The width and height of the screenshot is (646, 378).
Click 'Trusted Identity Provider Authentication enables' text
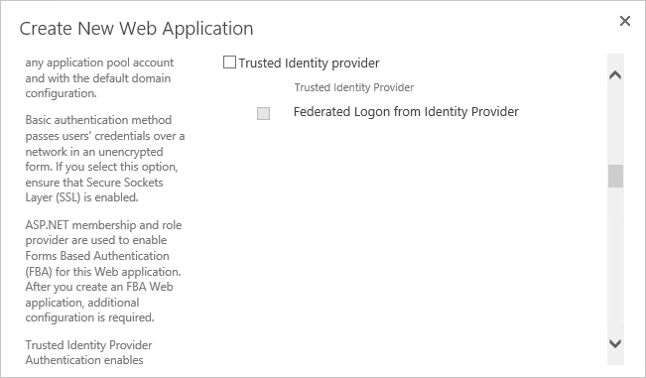[x=88, y=352]
